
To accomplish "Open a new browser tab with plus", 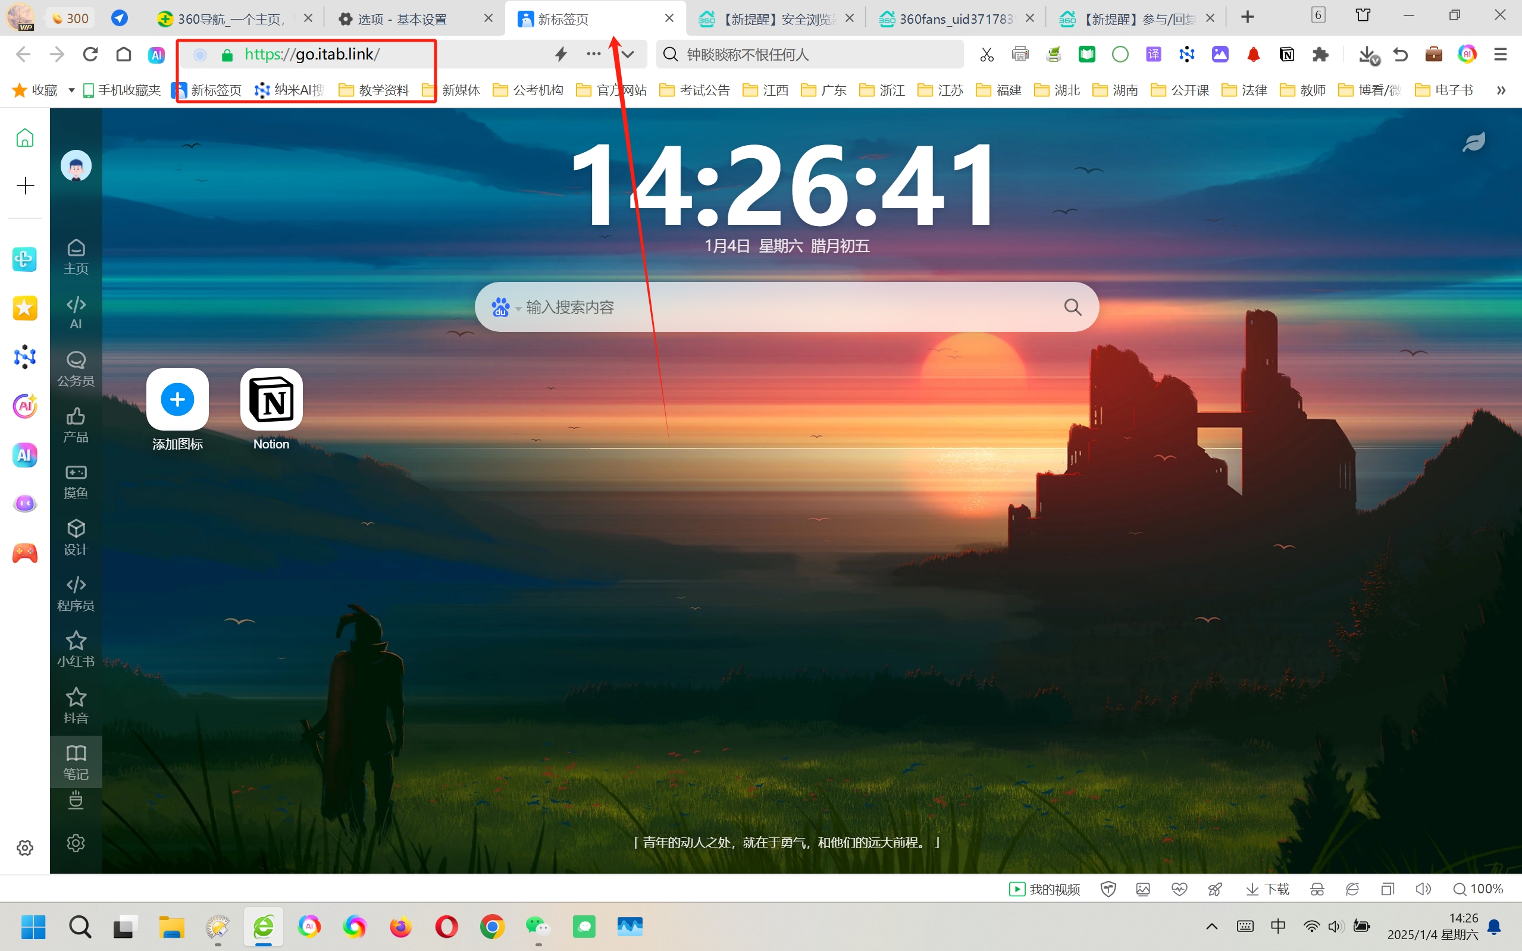I will 1247,18.
